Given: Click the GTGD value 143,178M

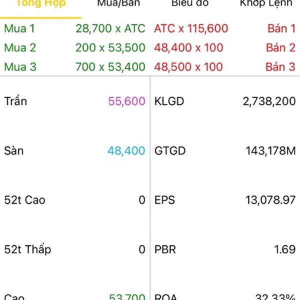Looking at the screenshot, I should point(270,151).
